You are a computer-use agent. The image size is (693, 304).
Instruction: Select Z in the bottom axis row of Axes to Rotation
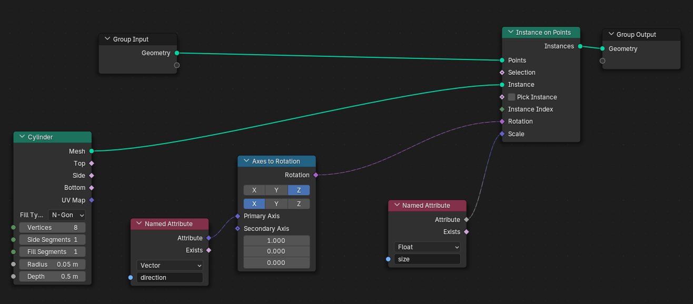pos(299,204)
